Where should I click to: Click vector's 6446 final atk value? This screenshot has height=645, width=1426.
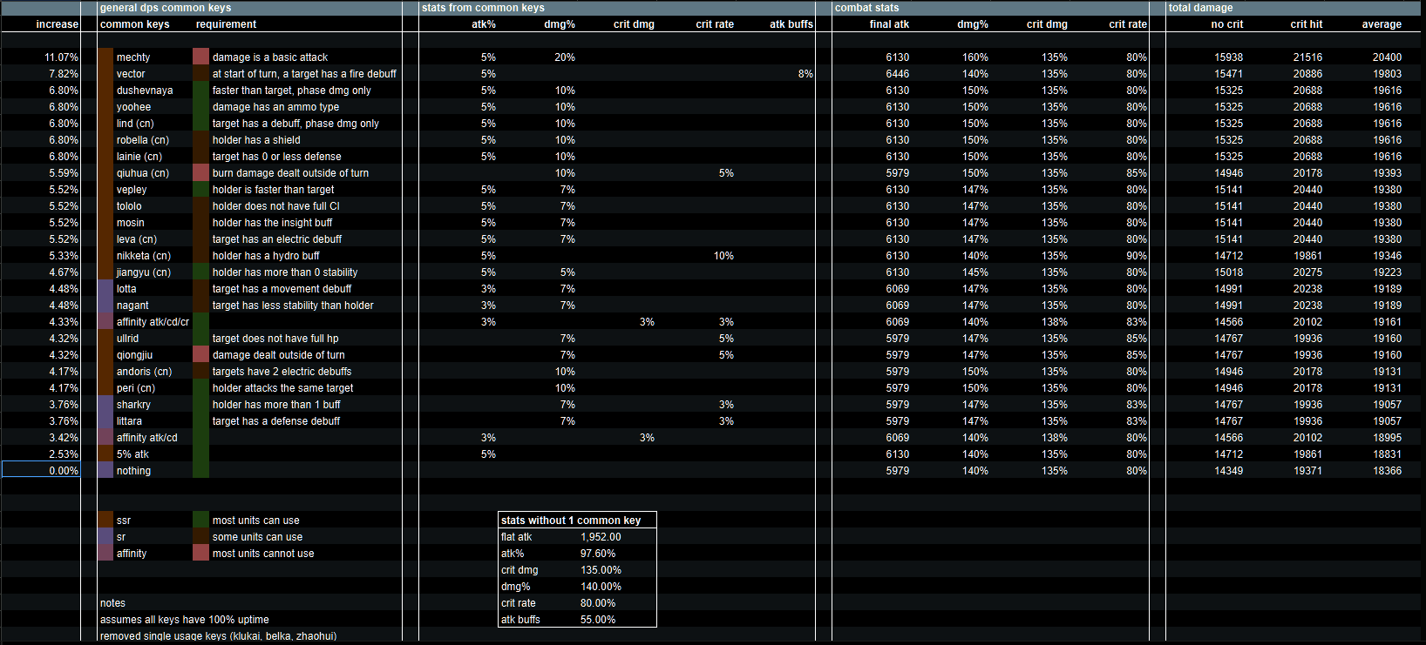point(897,74)
